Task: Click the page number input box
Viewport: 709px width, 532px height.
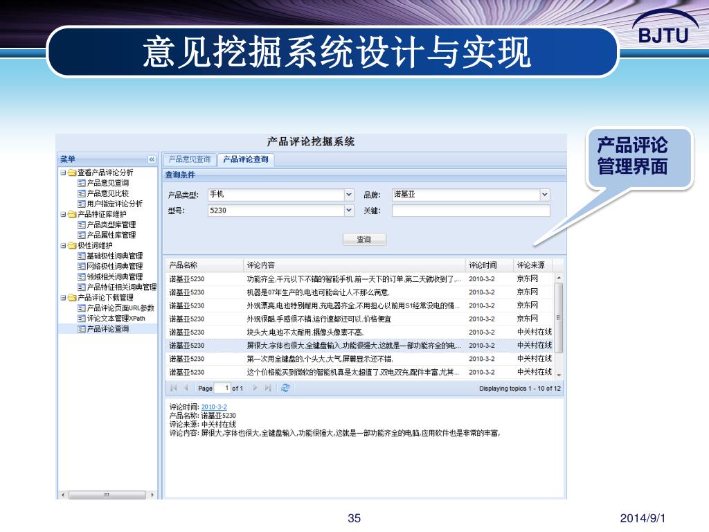Action: pyautogui.click(x=222, y=388)
